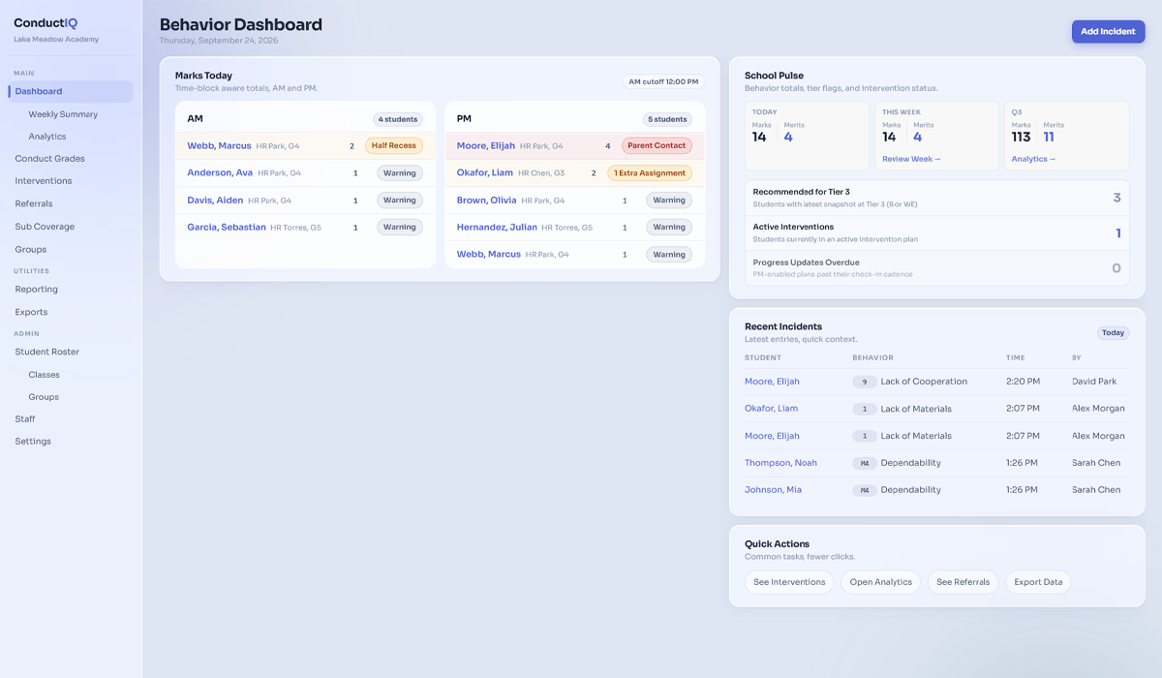Open the Q3 Analytics link
This screenshot has width=1162, height=678.
(1032, 157)
